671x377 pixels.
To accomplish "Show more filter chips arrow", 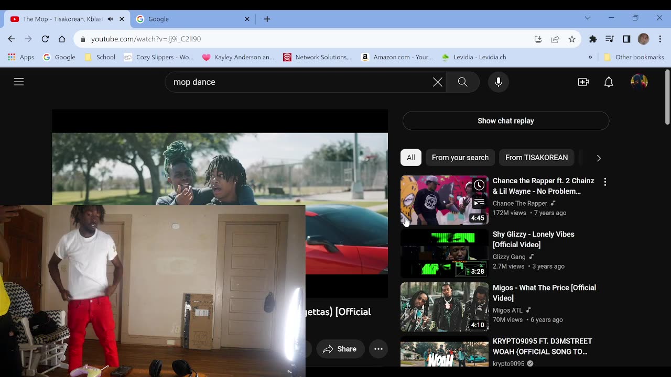I will coord(599,158).
